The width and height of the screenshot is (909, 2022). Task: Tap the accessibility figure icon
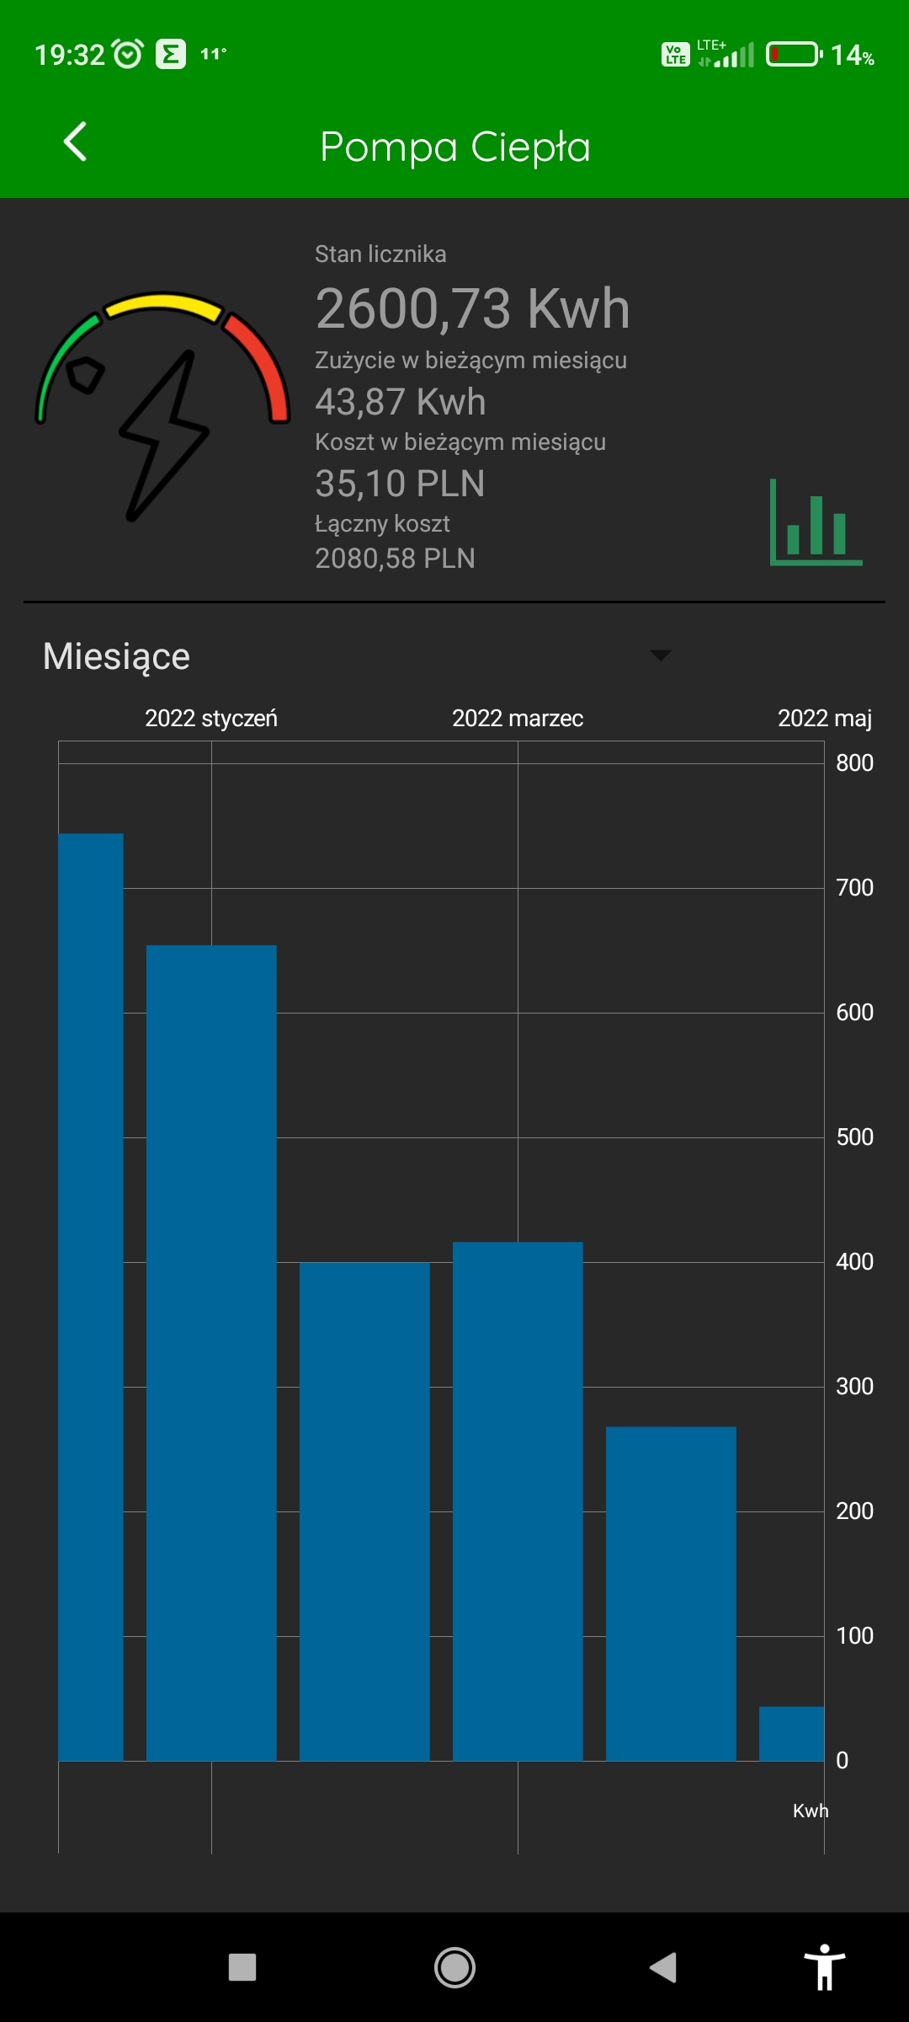pos(824,1967)
